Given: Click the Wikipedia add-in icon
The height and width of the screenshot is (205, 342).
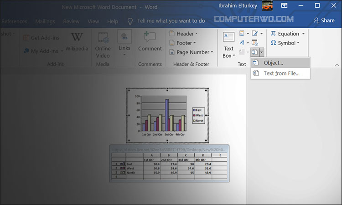Looking at the screenshot, I should click(x=77, y=37).
